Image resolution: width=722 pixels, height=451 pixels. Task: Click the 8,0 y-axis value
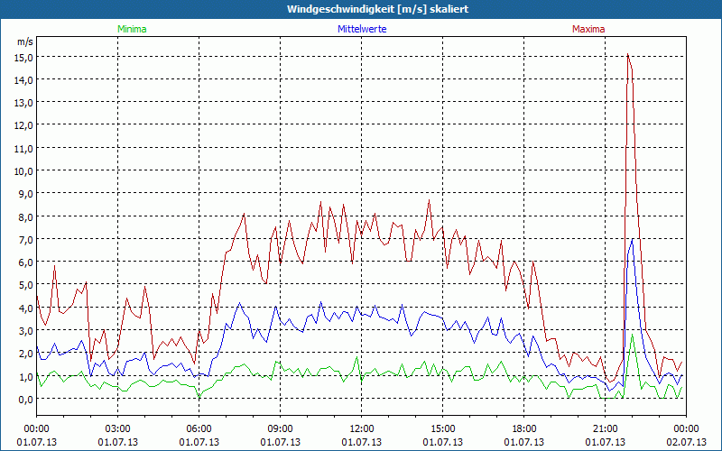pyautogui.click(x=25, y=216)
